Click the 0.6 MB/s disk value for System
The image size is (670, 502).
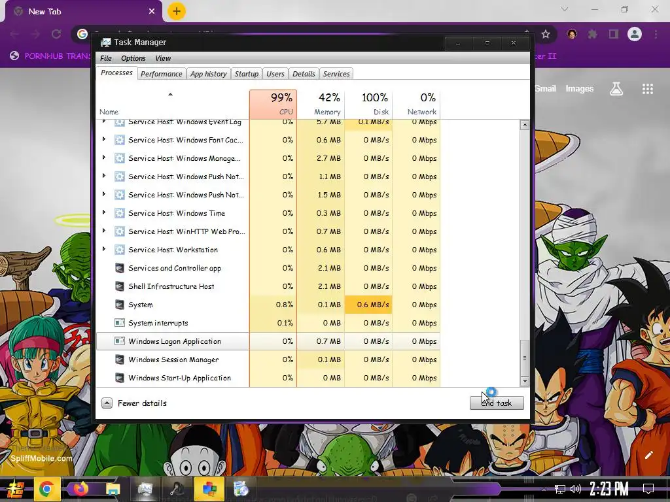(368, 305)
